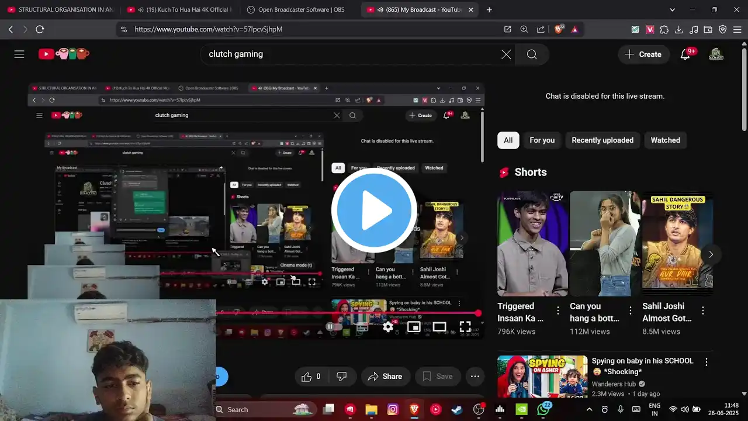Open WhatsApp from the taskbar
Viewport: 748px width, 421px height.
click(543, 409)
